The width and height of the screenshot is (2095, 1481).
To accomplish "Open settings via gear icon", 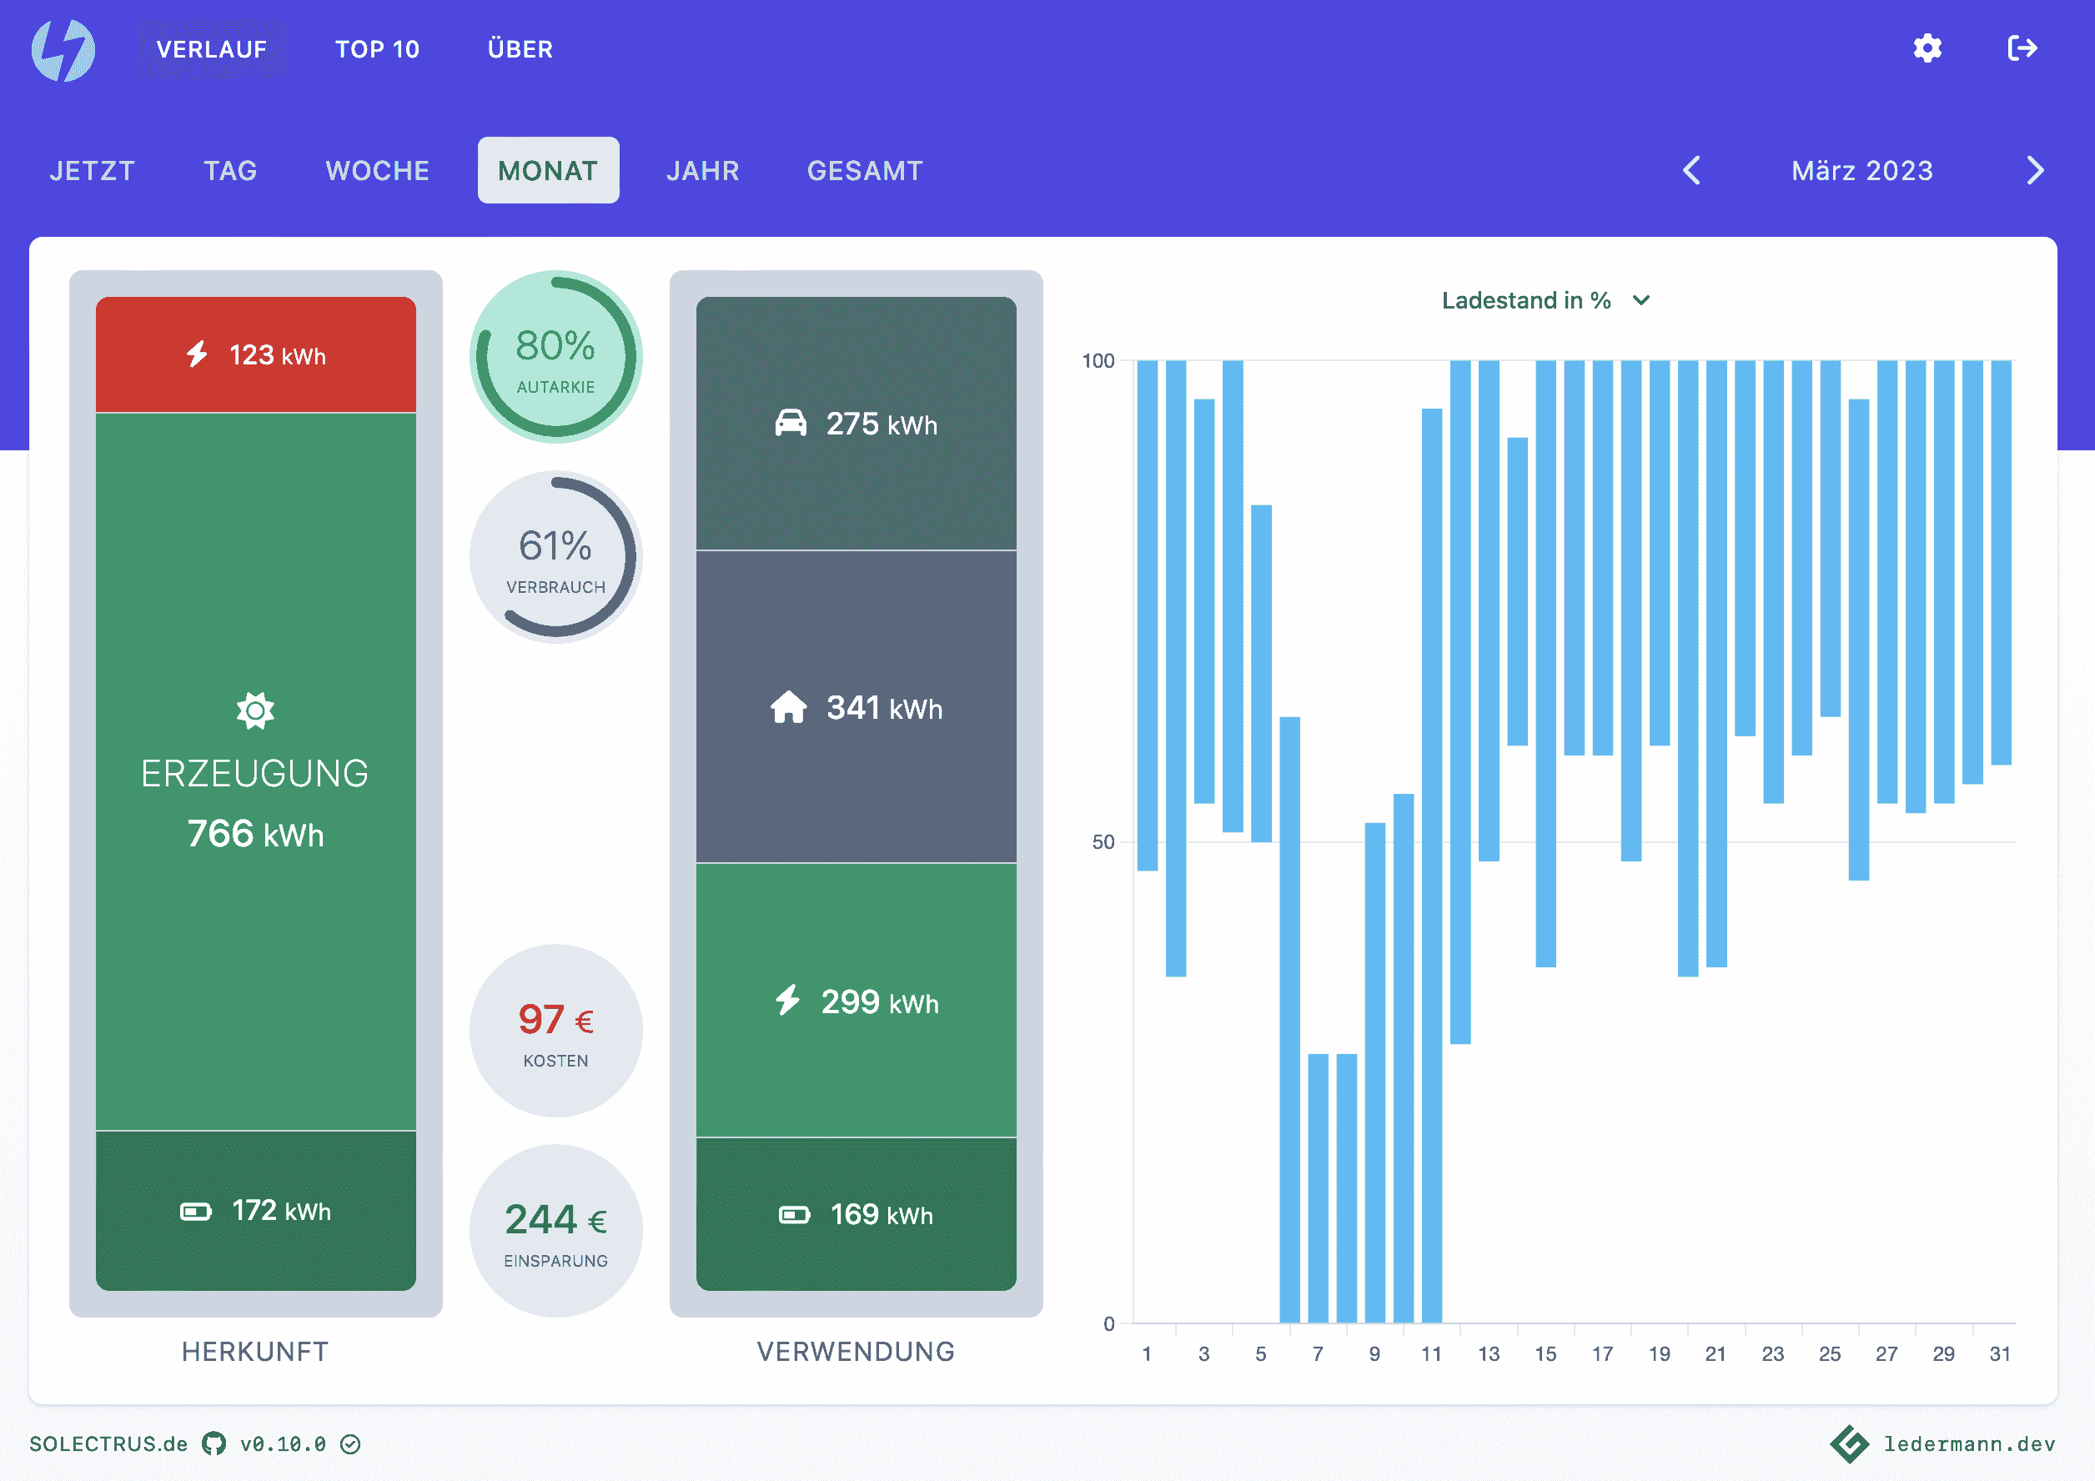I will (x=1927, y=48).
